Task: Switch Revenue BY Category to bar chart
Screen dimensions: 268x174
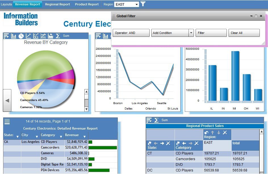Action: [x=14, y=36]
